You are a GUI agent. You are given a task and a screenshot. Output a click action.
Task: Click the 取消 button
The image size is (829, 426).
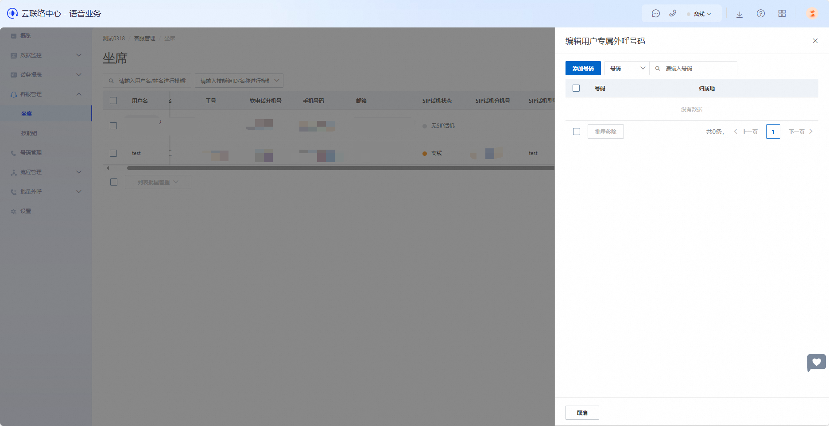[582, 413]
